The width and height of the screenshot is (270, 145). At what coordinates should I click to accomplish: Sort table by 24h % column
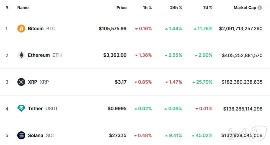pos(176,8)
